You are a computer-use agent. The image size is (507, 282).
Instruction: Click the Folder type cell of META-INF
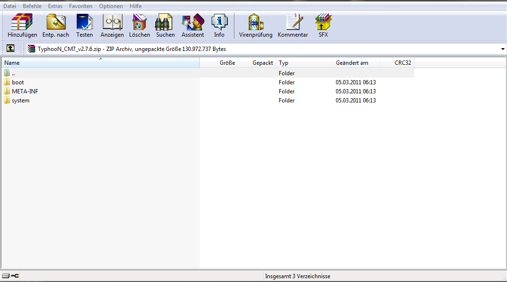pos(286,91)
